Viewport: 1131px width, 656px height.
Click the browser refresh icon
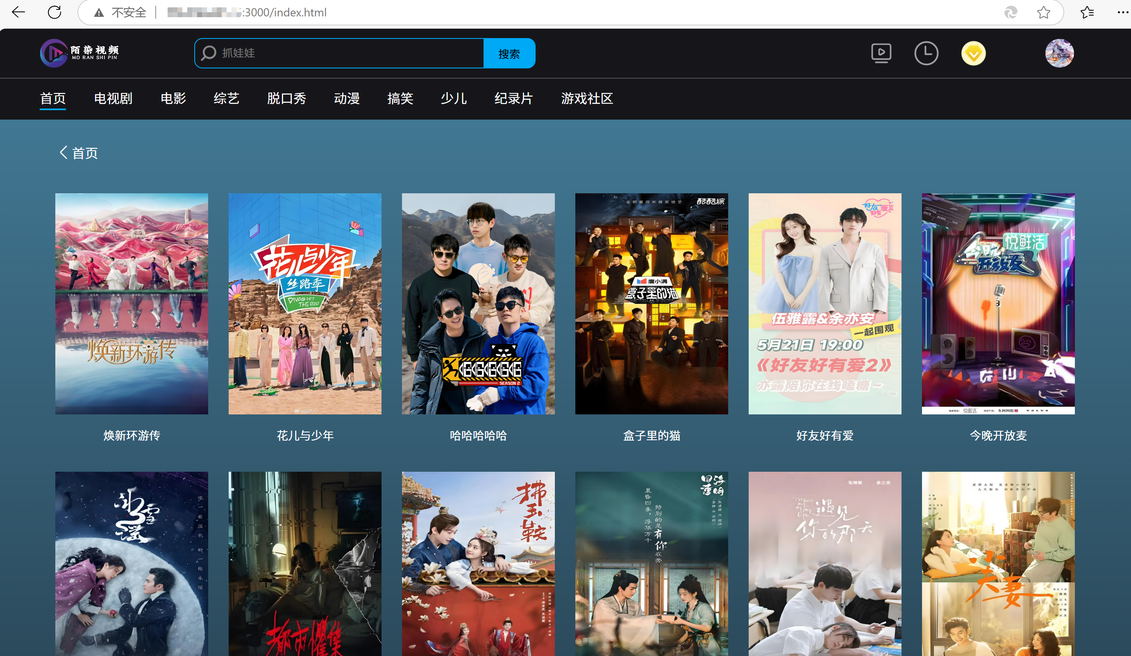55,12
